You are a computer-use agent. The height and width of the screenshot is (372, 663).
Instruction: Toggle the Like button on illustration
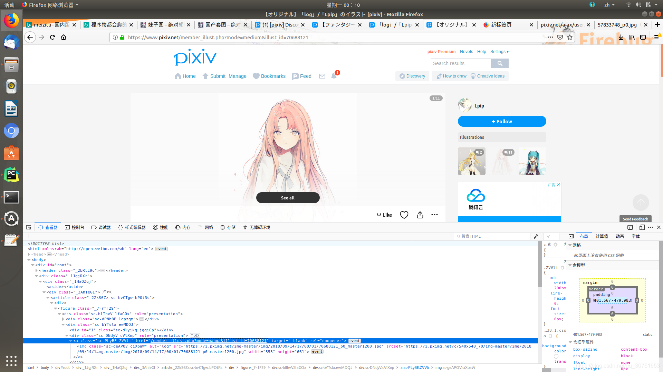pyautogui.click(x=384, y=214)
